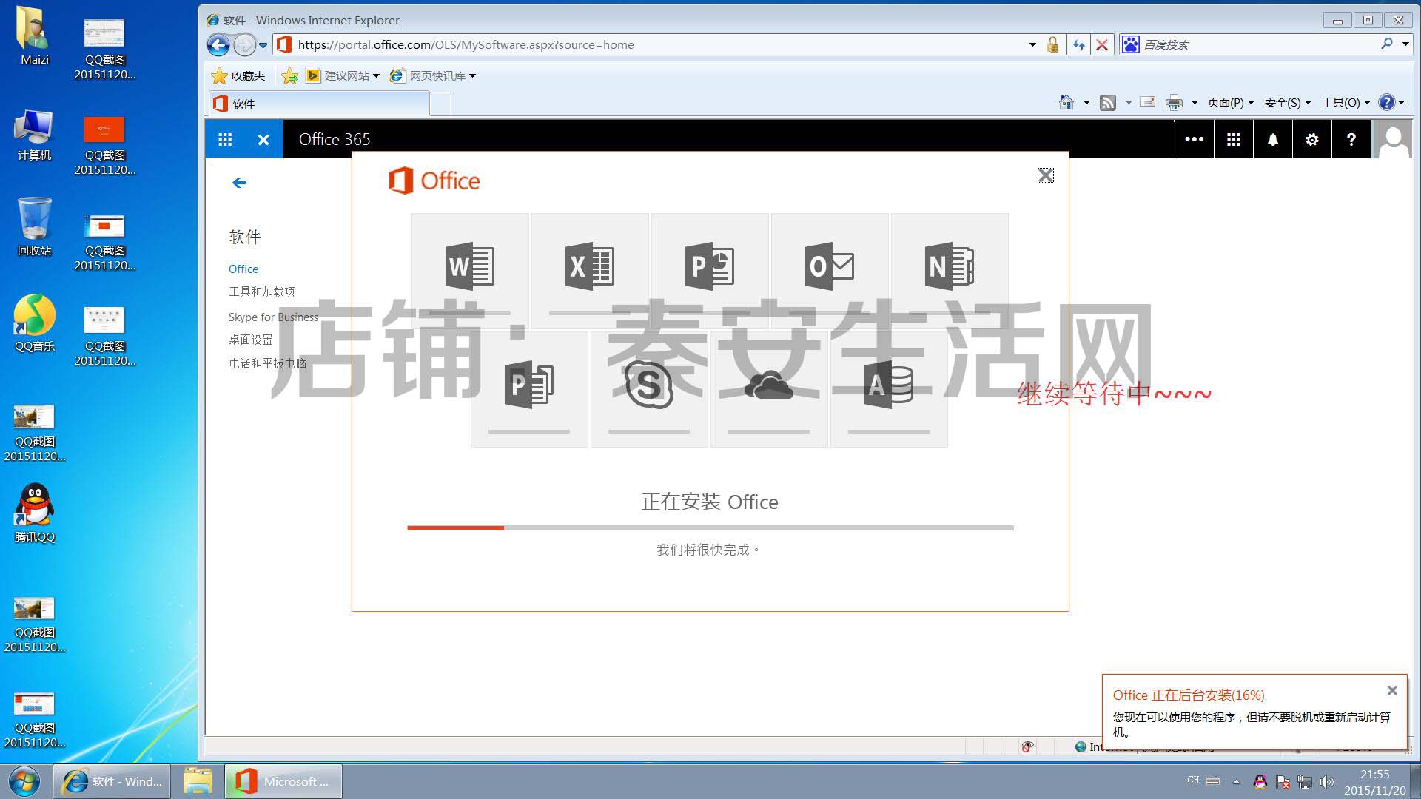Open the 计算机 desktop icon

coord(35,135)
